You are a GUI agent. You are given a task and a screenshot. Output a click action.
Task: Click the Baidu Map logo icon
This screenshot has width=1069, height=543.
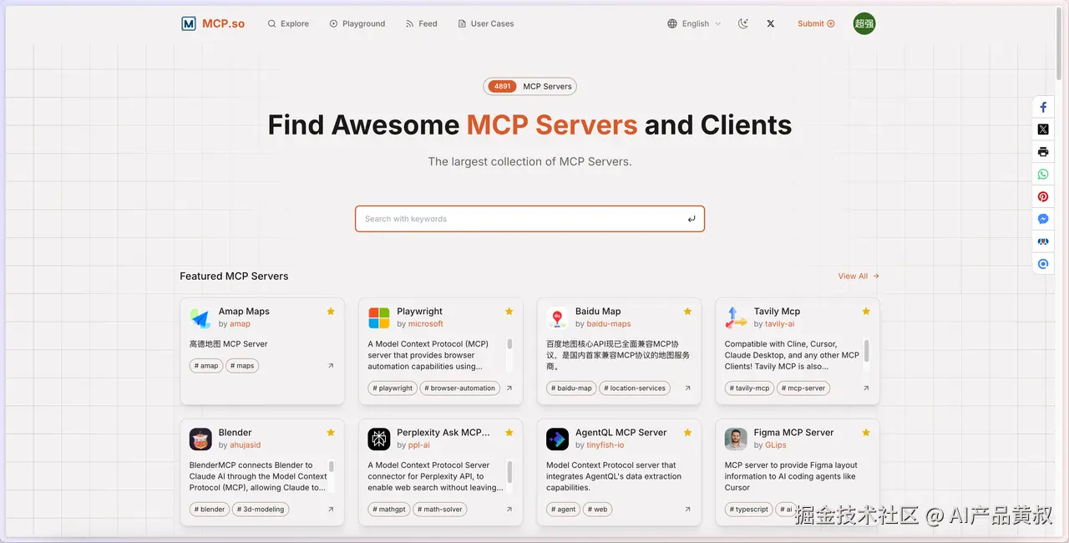coord(557,317)
